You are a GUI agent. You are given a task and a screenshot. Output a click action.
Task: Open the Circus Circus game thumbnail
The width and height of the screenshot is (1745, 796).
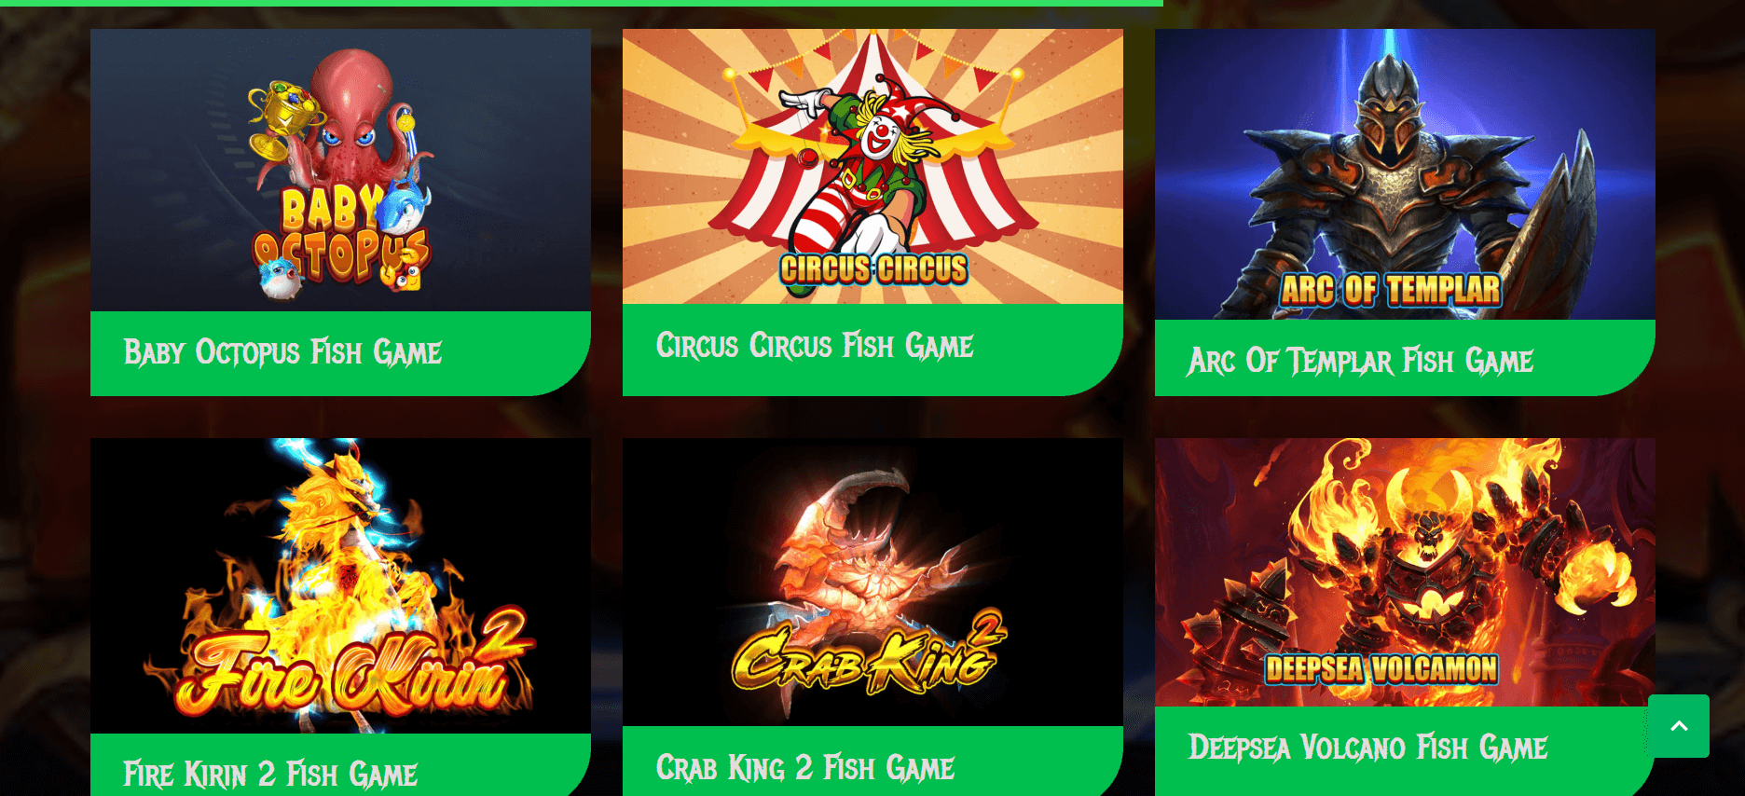click(x=872, y=166)
